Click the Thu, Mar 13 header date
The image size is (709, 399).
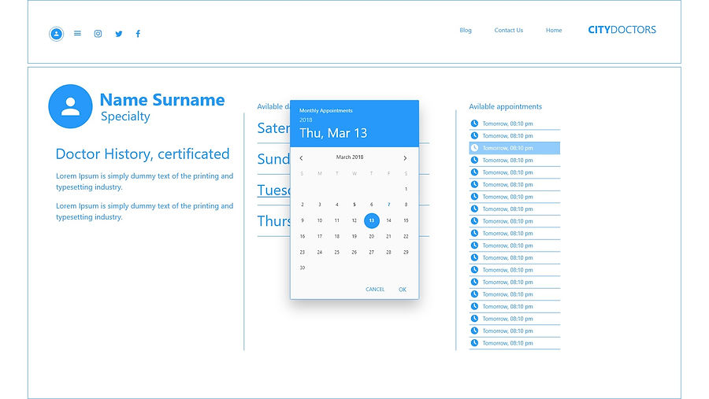pyautogui.click(x=333, y=133)
